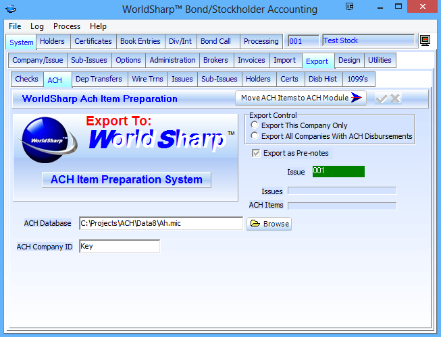This screenshot has width=441, height=337.
Task: Open the Log menu
Action: pos(37,26)
